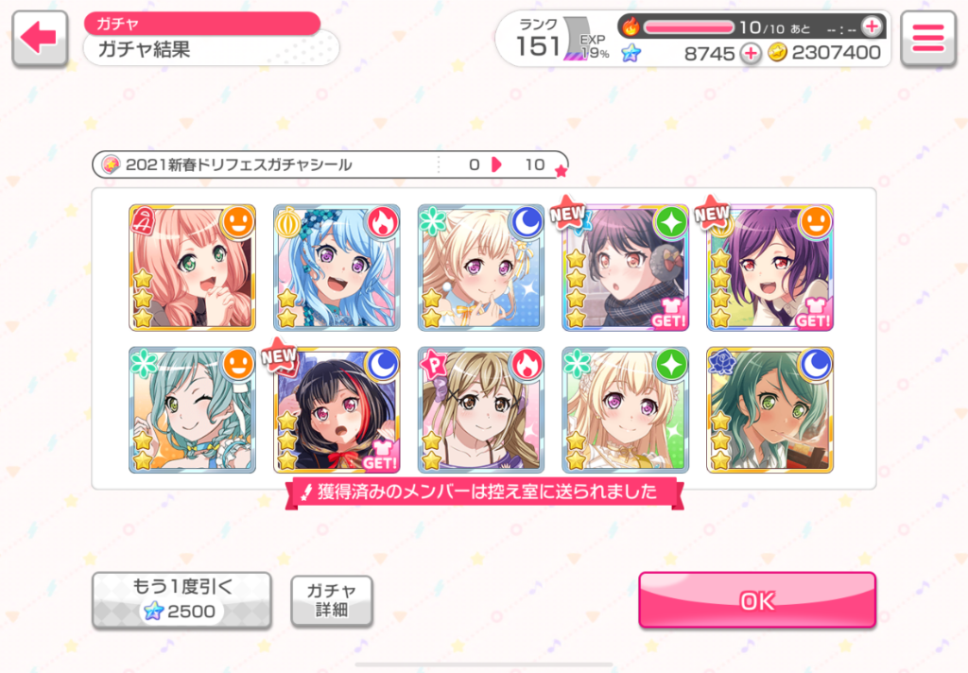
Task: Tap the flame boost icon in the stamina bar
Action: (x=631, y=26)
